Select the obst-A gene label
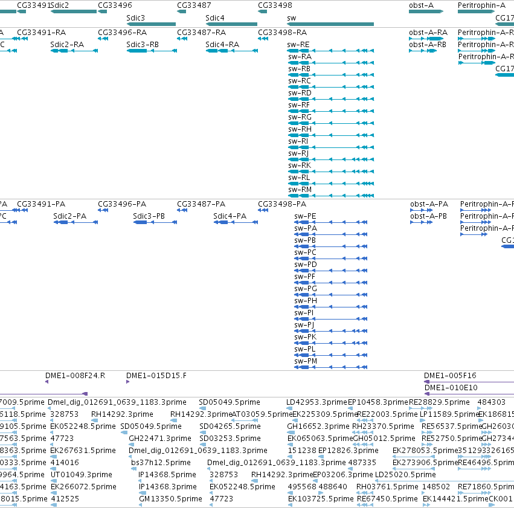This screenshot has width=514, height=508. [421, 5]
